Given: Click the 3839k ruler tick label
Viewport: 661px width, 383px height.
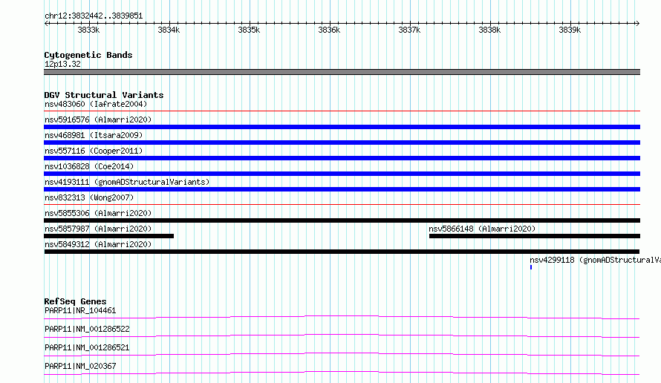Looking at the screenshot, I should tap(570, 30).
